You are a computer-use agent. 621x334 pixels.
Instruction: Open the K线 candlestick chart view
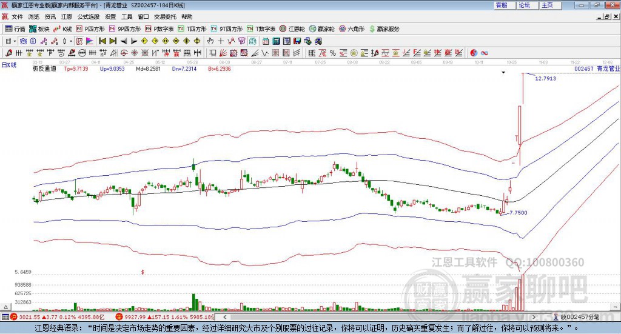[x=63, y=28]
